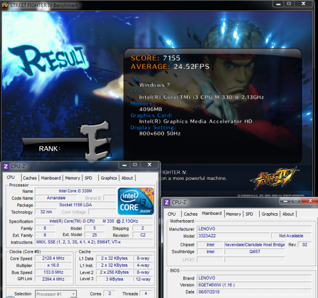Click the CPU-Z Z logo in left window
318x298 pixels.
(5, 167)
